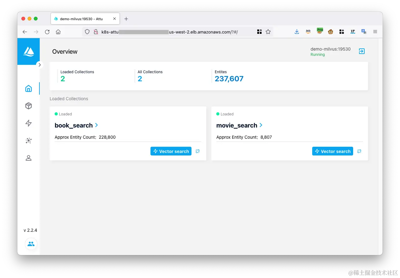The image size is (400, 278).
Task: Log out using the exit icon
Action: [362, 52]
